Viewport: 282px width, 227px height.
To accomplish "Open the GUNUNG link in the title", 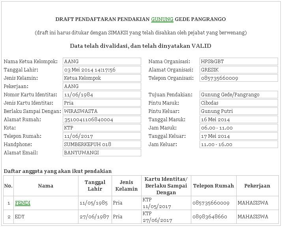I will click(x=162, y=19).
